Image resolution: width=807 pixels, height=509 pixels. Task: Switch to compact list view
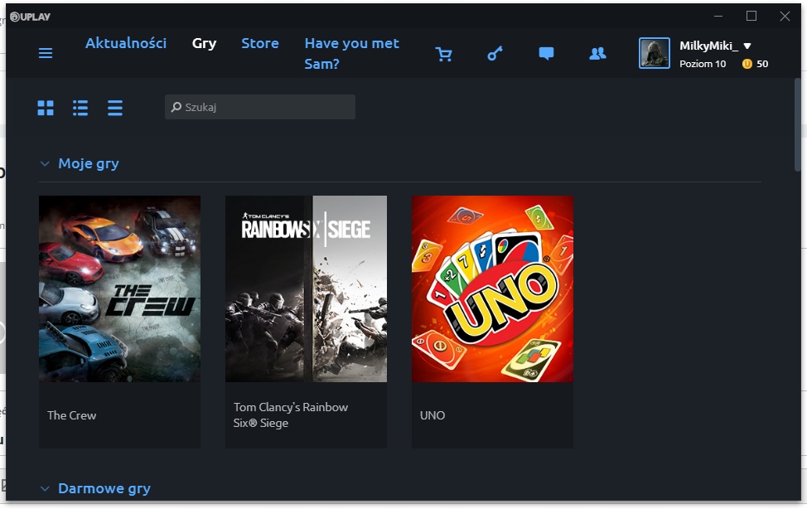[x=115, y=108]
